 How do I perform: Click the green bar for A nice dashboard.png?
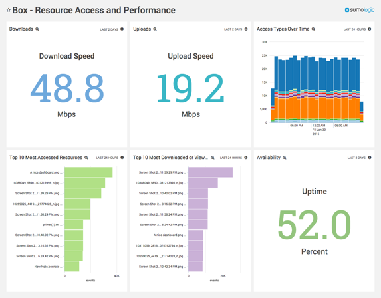coord(88,172)
